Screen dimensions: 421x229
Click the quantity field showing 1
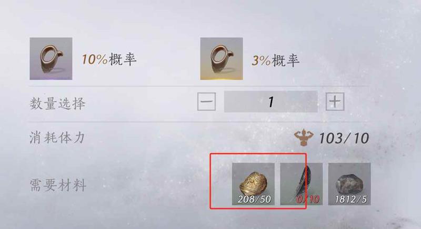click(270, 101)
